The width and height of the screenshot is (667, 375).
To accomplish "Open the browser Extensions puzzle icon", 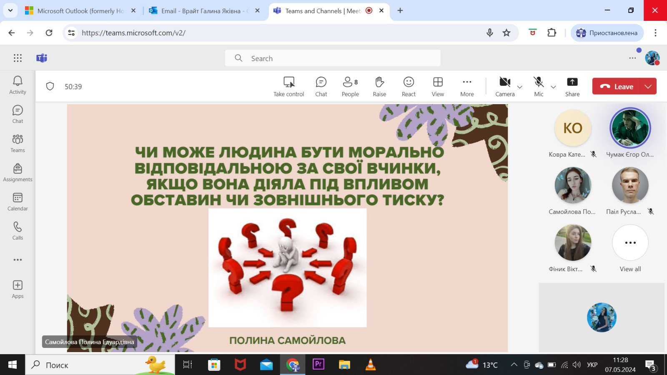I will click(552, 32).
